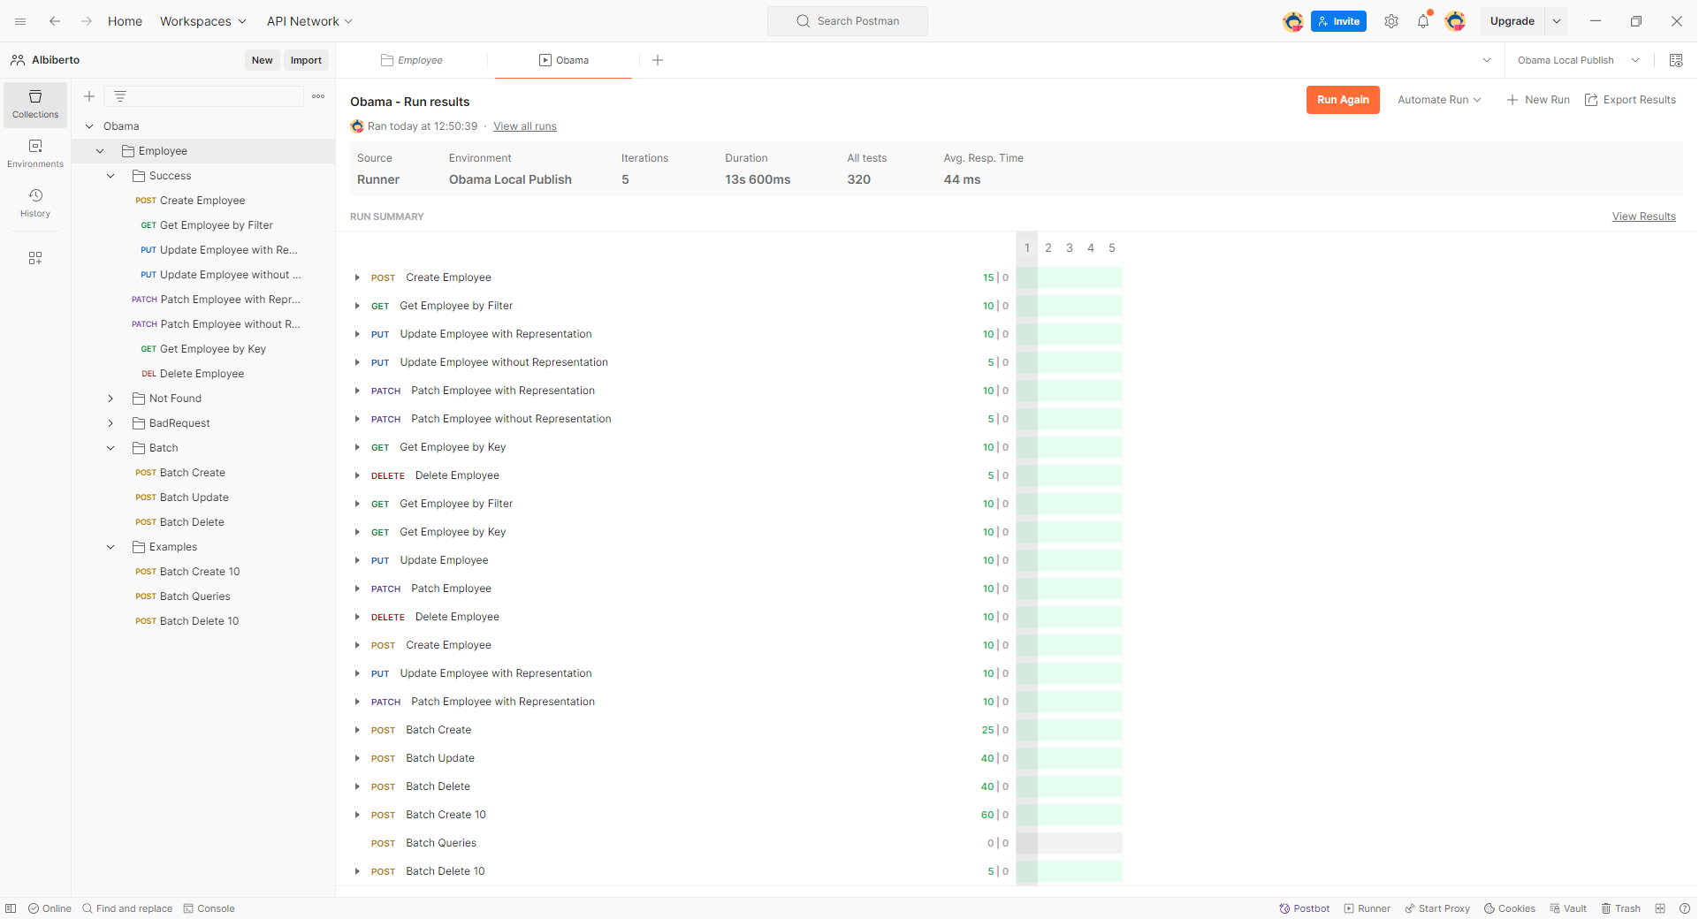This screenshot has height=919, width=1699.
Task: Go back with the left arrow
Action: pyautogui.click(x=55, y=21)
